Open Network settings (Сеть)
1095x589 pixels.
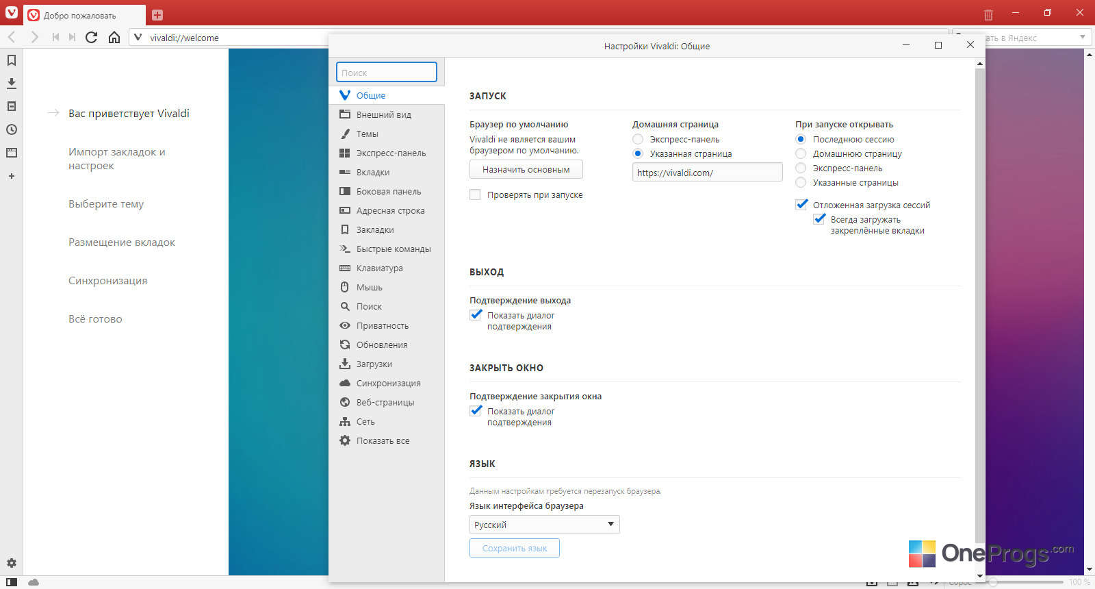tap(387, 421)
